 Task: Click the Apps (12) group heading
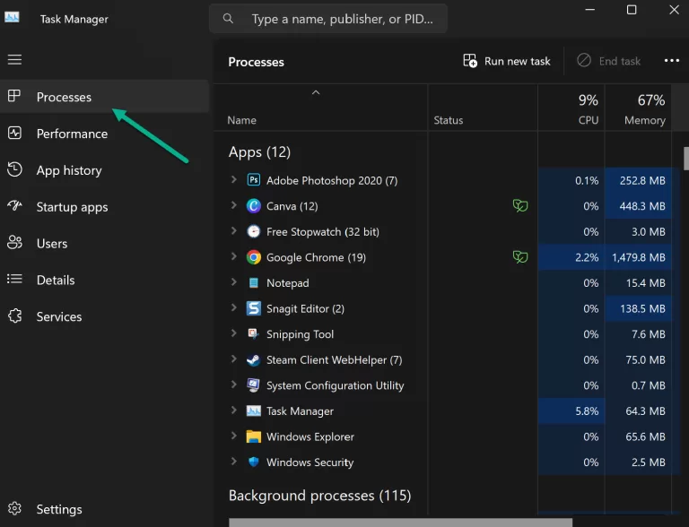click(x=259, y=152)
